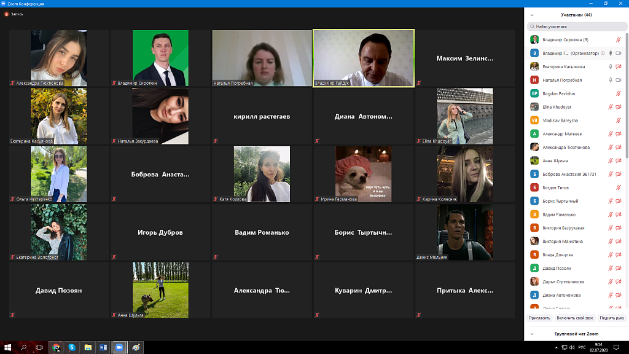Select Денис Мельник video tile

[x=465, y=232]
